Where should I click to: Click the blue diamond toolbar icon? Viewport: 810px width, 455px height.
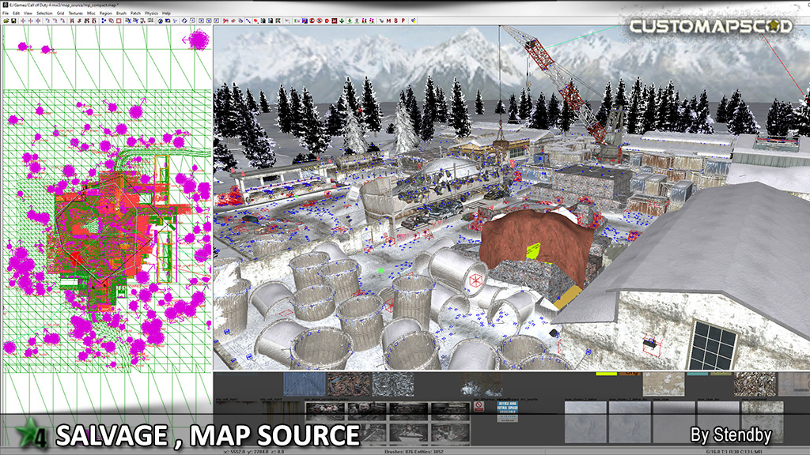[184, 21]
